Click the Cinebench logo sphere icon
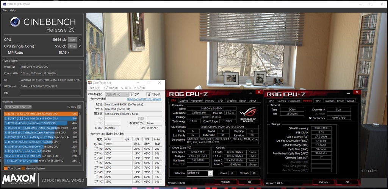 [15, 22]
